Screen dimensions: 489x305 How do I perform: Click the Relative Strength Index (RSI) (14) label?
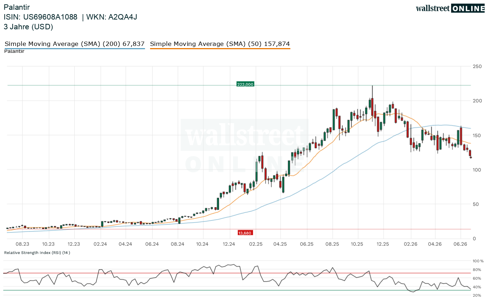coord(37,253)
